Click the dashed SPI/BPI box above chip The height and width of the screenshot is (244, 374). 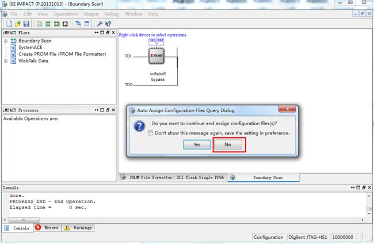157,42
